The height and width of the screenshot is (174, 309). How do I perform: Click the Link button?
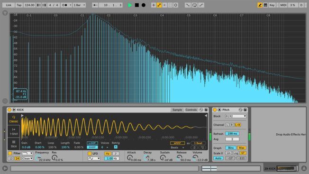[9, 5]
